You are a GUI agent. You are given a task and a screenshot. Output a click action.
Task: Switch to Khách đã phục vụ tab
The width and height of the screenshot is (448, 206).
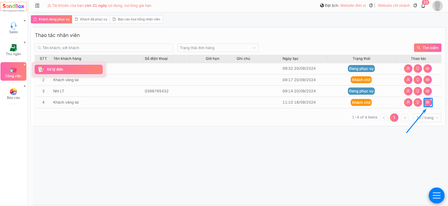pos(91,19)
